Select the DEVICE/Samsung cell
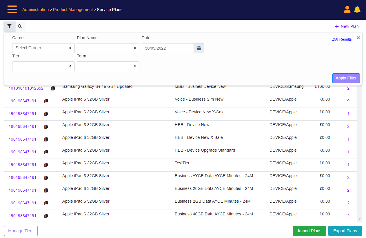 coord(287,87)
